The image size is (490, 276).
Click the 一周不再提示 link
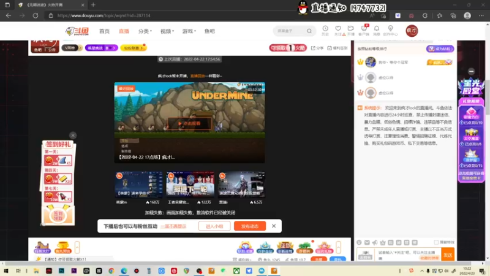(x=173, y=226)
